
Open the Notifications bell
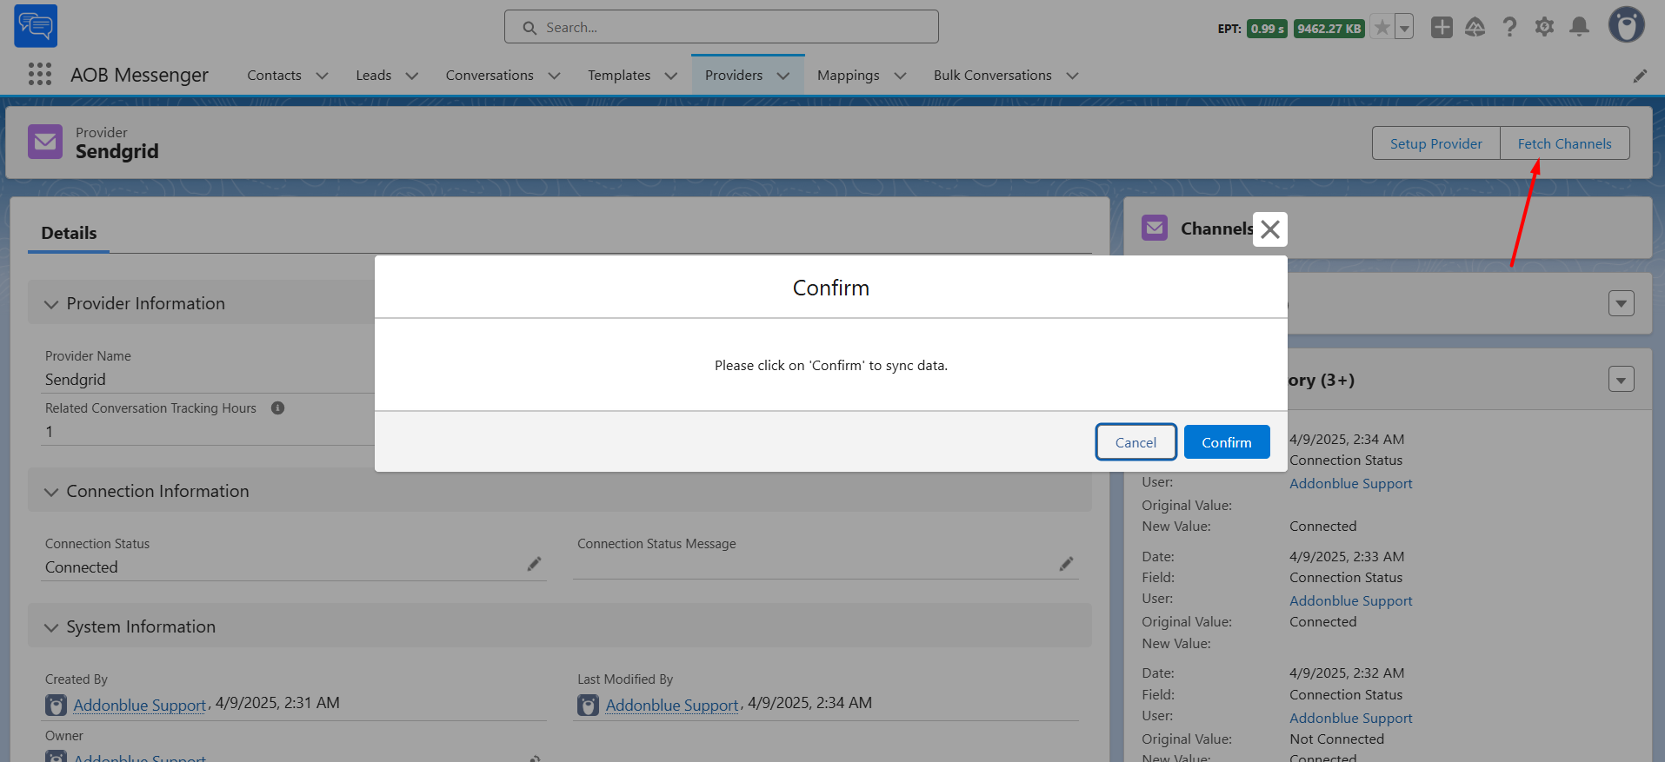(x=1580, y=27)
